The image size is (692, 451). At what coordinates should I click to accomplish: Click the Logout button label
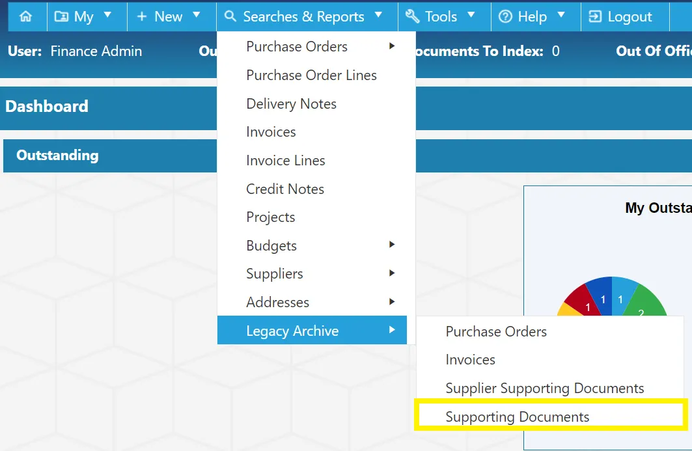[630, 17]
